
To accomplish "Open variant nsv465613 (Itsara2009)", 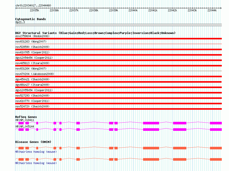I will [32, 63].
